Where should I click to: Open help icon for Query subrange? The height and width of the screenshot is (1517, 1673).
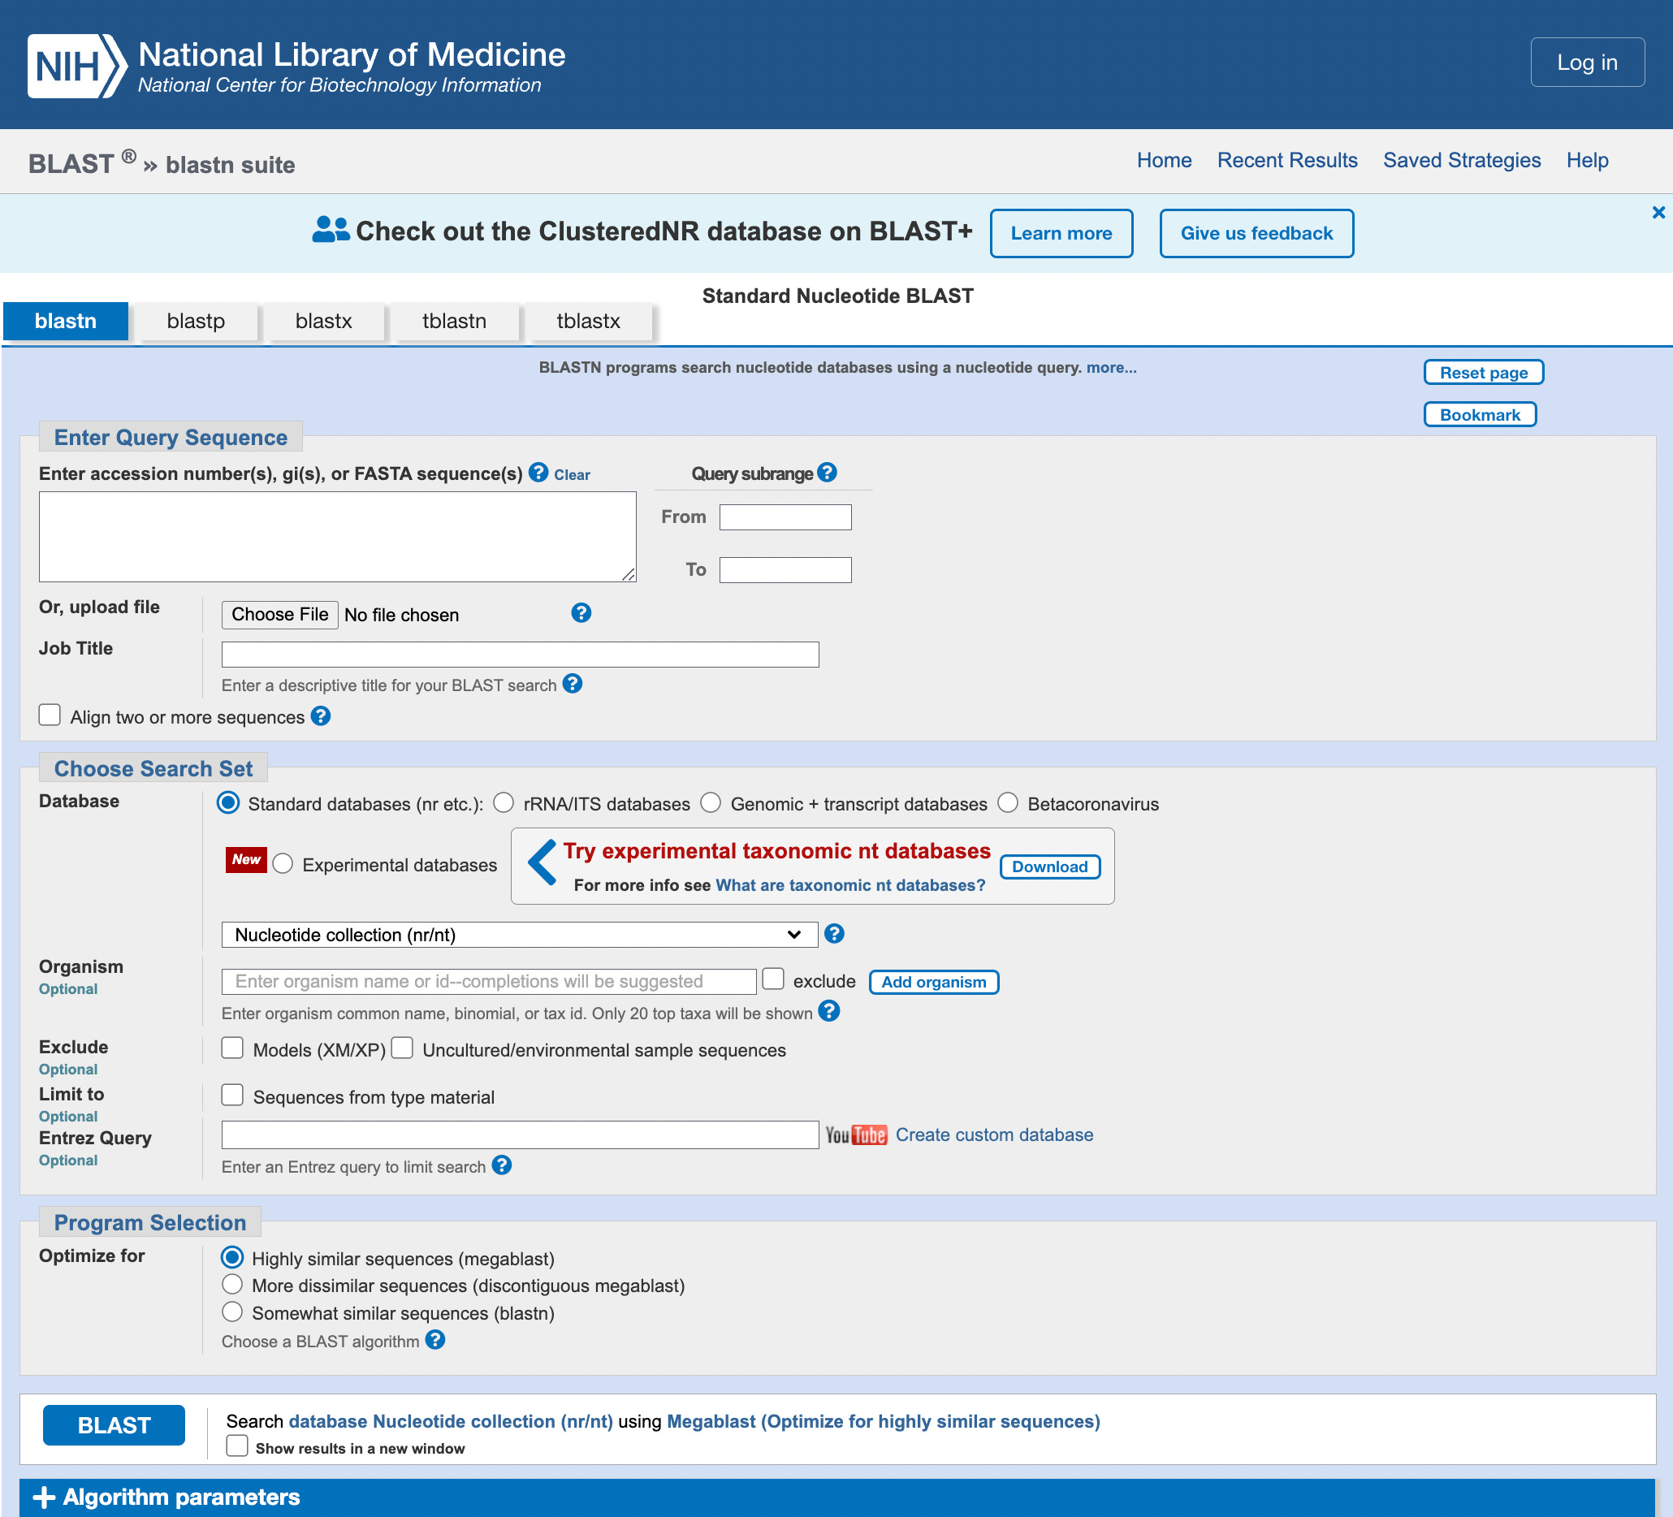[827, 472]
